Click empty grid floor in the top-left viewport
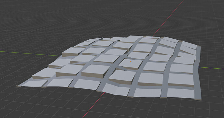 coord(29,21)
